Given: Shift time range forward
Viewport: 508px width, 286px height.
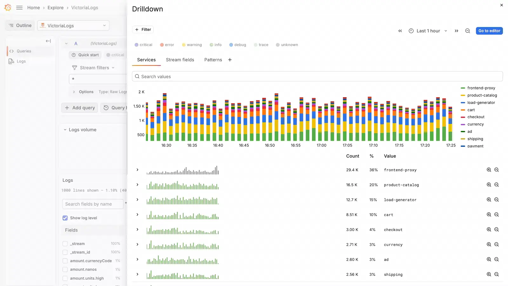Looking at the screenshot, I should click(457, 31).
